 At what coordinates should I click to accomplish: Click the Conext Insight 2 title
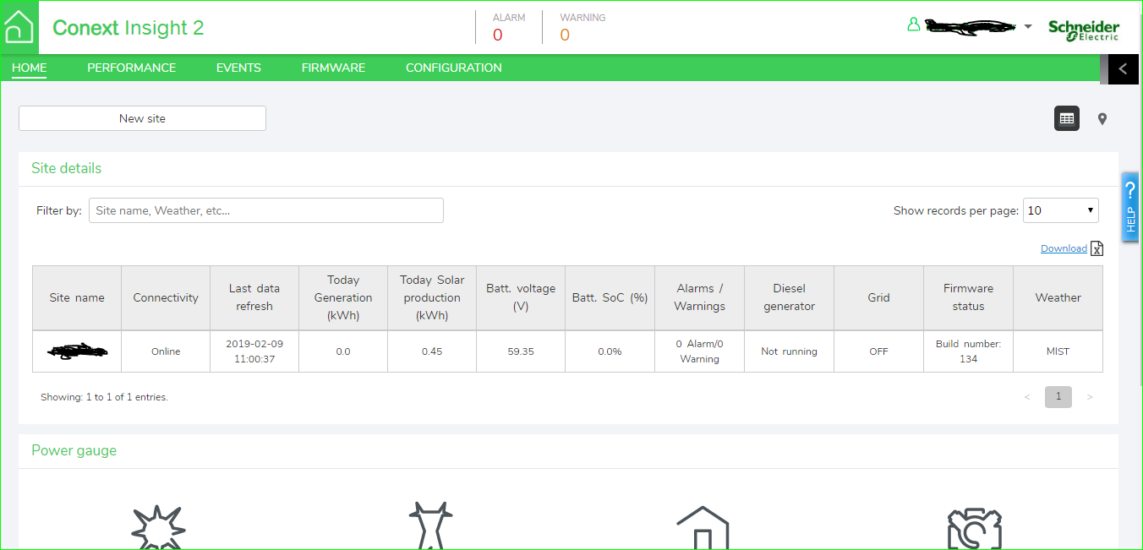tap(128, 28)
